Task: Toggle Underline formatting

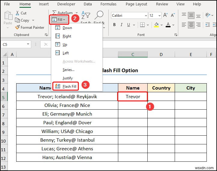Action: pyautogui.click(x=128, y=25)
